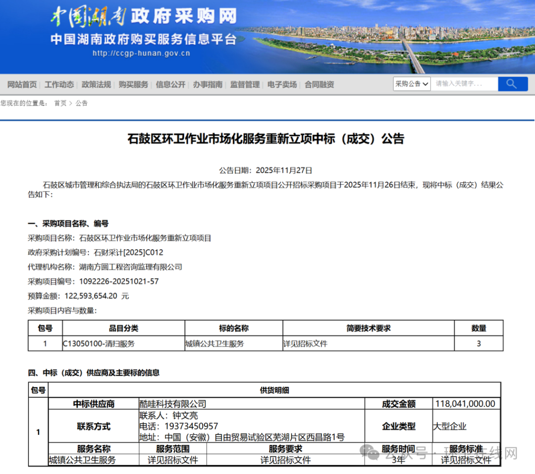The height and width of the screenshot is (474, 535).
Task: Click the 简要技术要求 column header
Action: [x=369, y=328]
